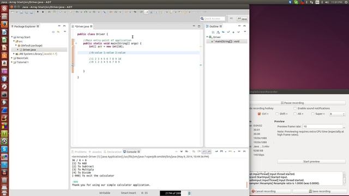
Task: Check the Super hotkey checkbox
Action: 312,114
